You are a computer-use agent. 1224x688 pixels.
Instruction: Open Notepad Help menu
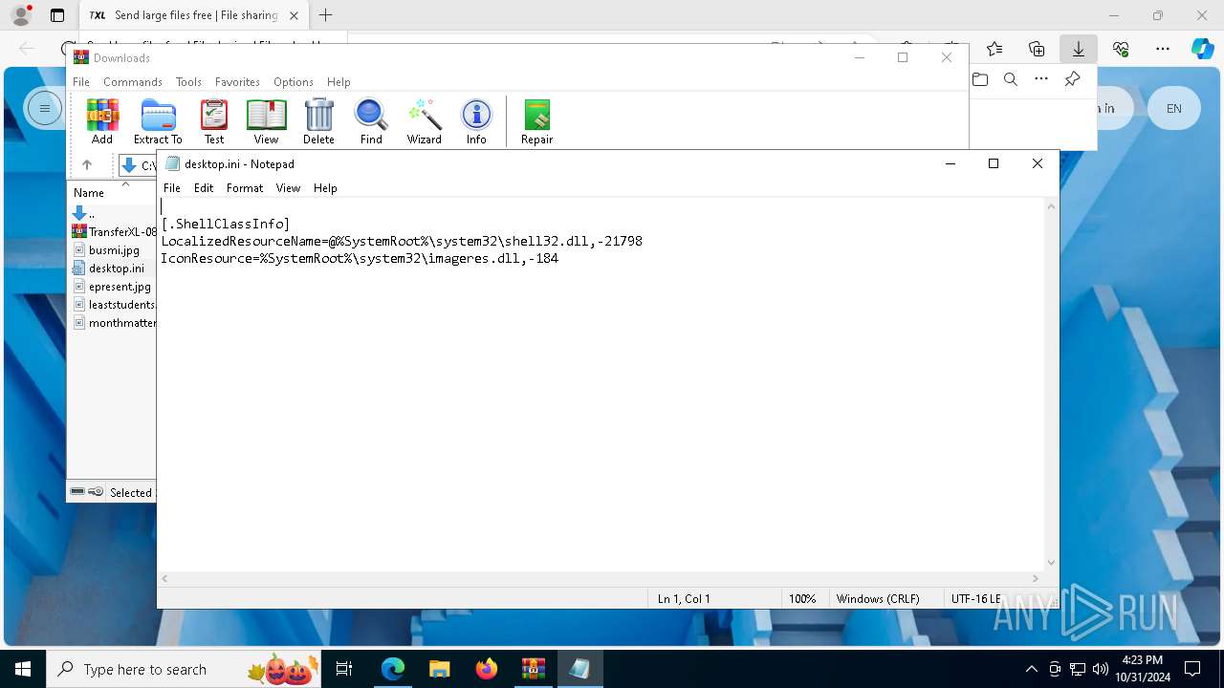tap(325, 188)
